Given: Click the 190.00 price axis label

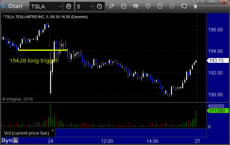Looking at the screenshot, I should [x=215, y=95].
